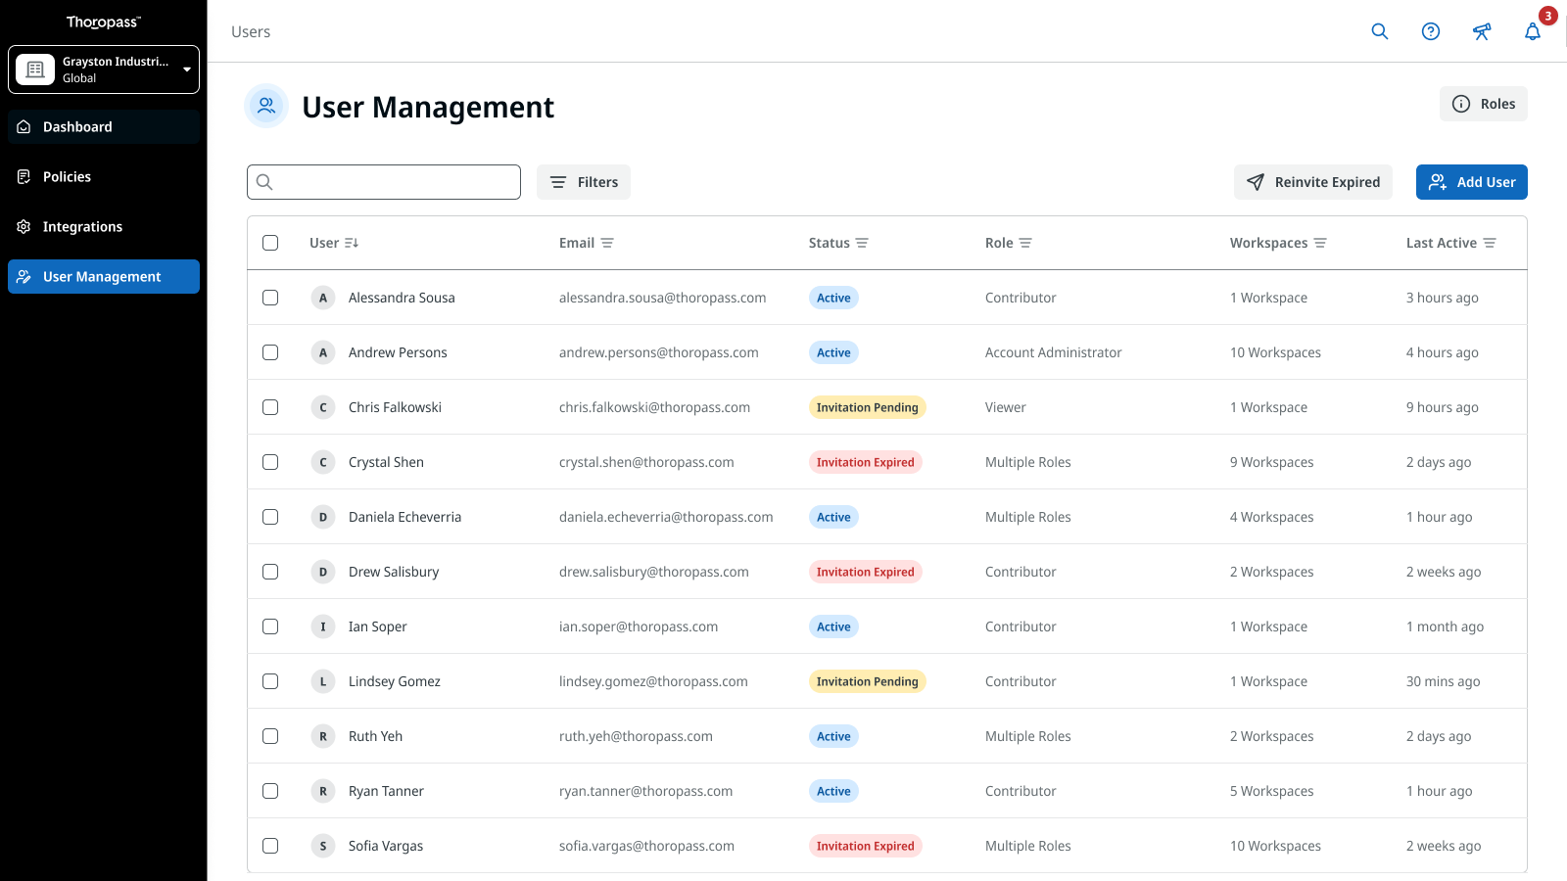Open the Role column filter menu
Screen dimensions: 1567x881
[x=1025, y=243]
